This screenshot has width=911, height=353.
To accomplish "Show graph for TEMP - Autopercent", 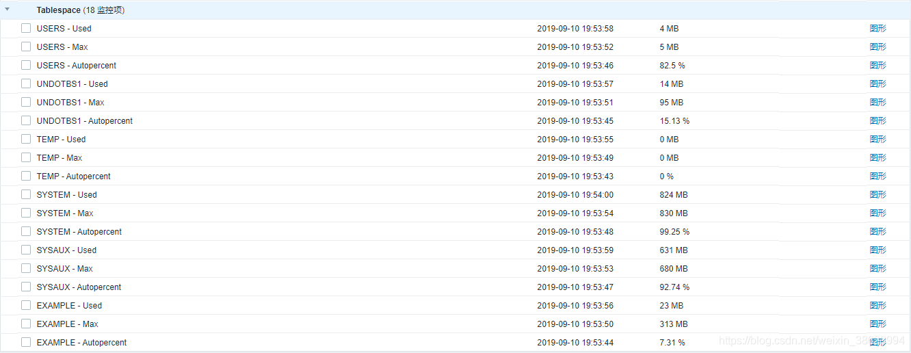I will coord(877,176).
